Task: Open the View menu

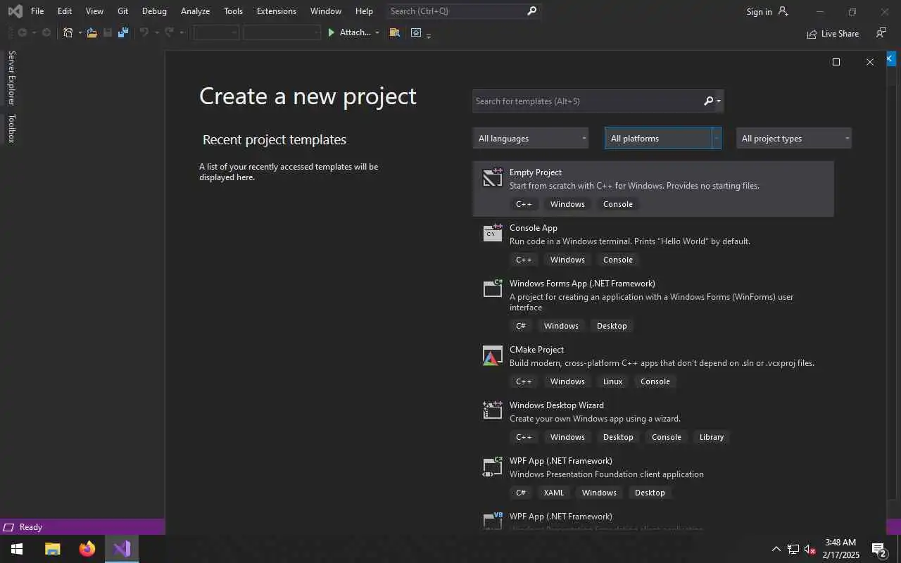Action: point(94,11)
